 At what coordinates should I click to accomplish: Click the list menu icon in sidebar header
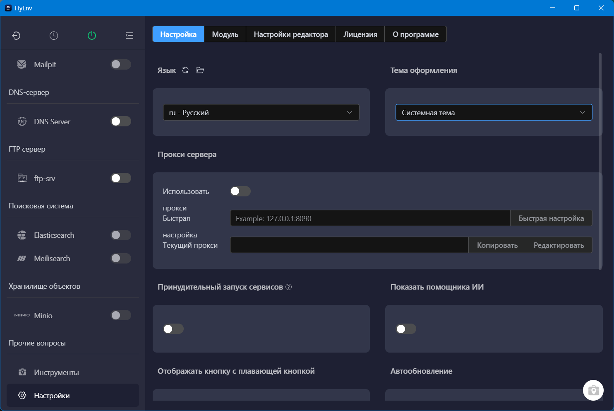tap(130, 36)
